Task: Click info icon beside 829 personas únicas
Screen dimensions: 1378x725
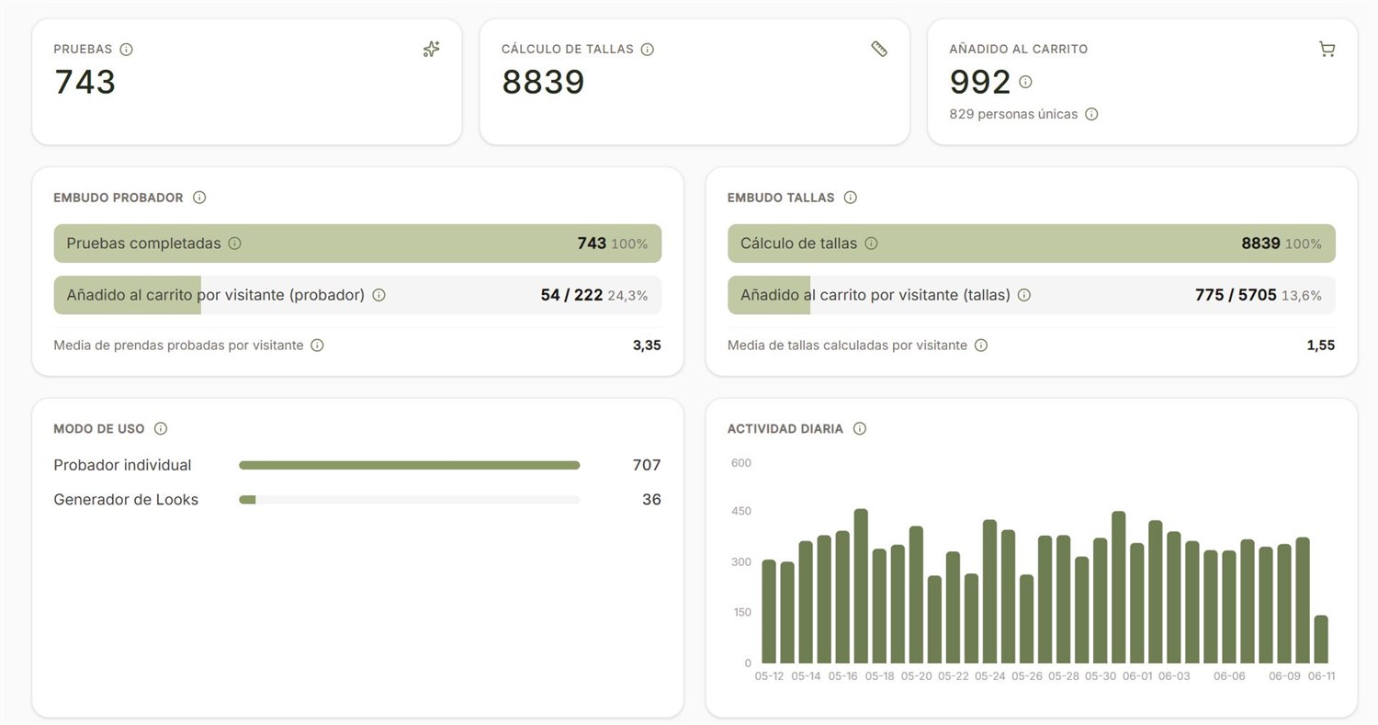Action: [x=1091, y=115]
